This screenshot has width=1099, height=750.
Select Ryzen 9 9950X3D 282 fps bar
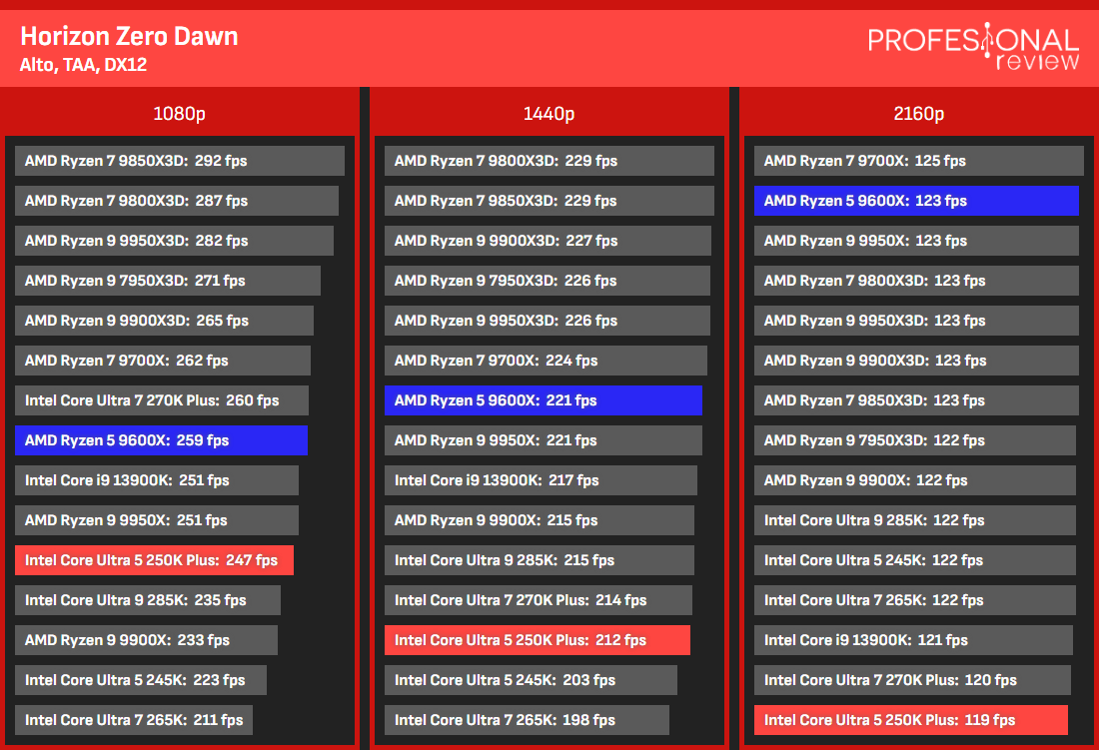(x=174, y=241)
